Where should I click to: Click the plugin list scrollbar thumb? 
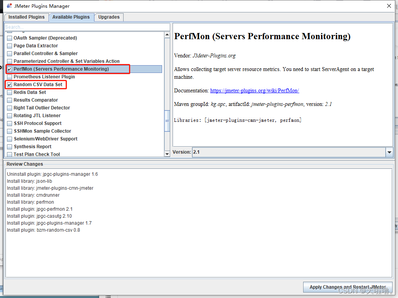(x=167, y=121)
